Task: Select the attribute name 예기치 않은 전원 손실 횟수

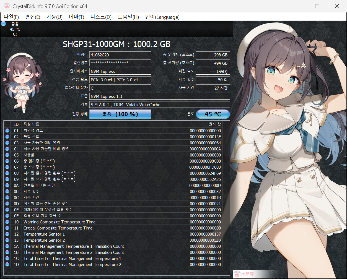Action: (x=46, y=204)
